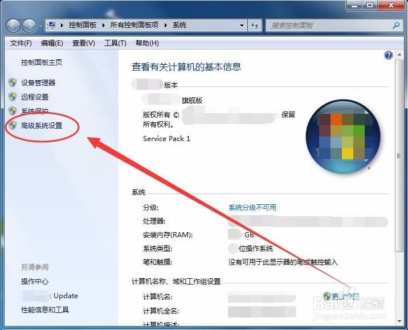Click shield icon beside 更改设置
This screenshot has width=408, height=330.
coord(327,296)
